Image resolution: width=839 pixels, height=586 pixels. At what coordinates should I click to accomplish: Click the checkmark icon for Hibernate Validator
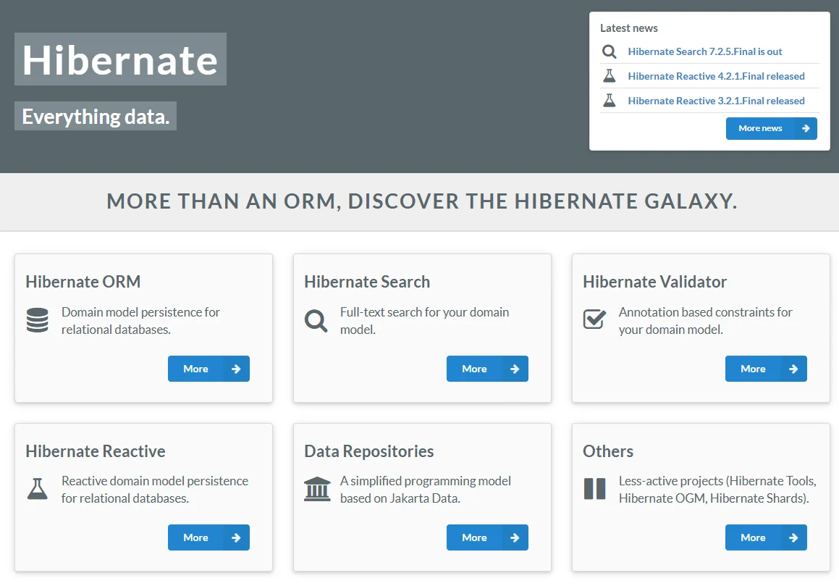click(x=594, y=319)
